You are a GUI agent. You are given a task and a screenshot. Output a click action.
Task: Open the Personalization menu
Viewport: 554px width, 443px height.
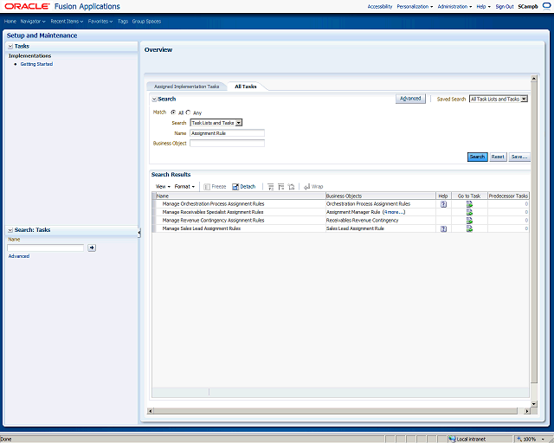click(415, 6)
